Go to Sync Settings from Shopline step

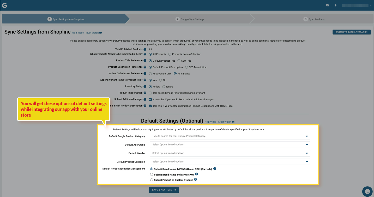[x=65, y=19]
